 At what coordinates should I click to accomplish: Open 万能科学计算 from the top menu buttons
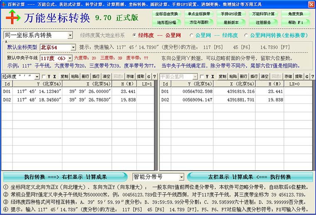click(x=263, y=14)
